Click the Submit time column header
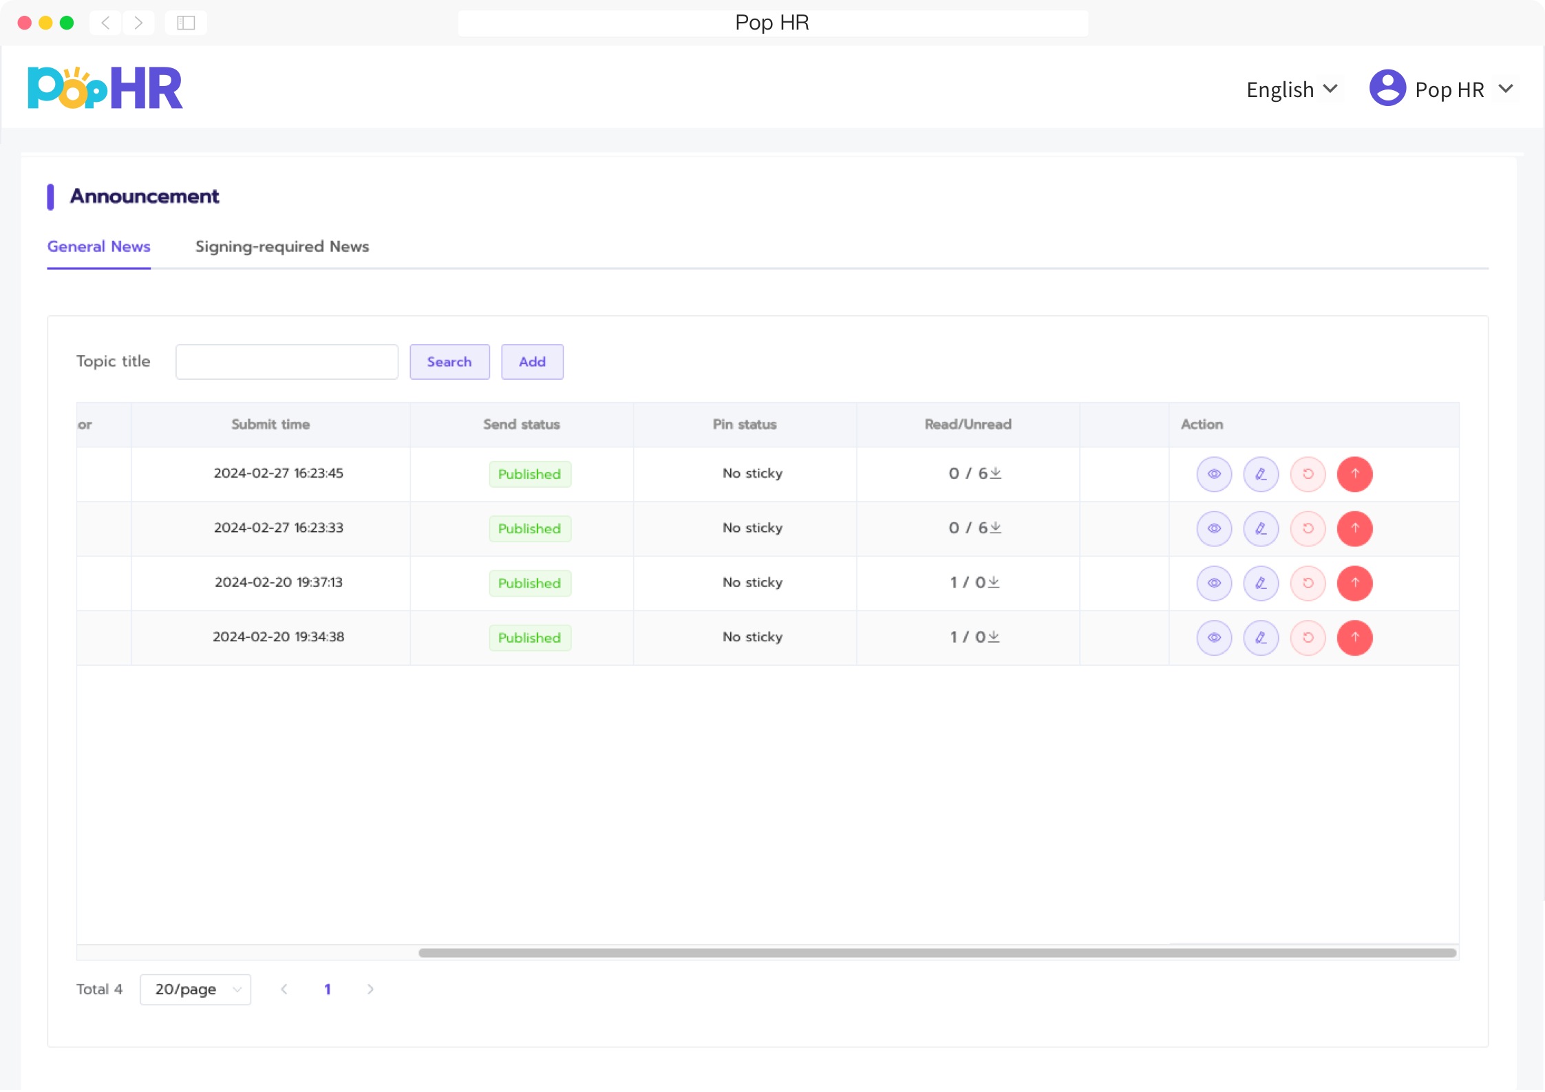 pos(270,425)
